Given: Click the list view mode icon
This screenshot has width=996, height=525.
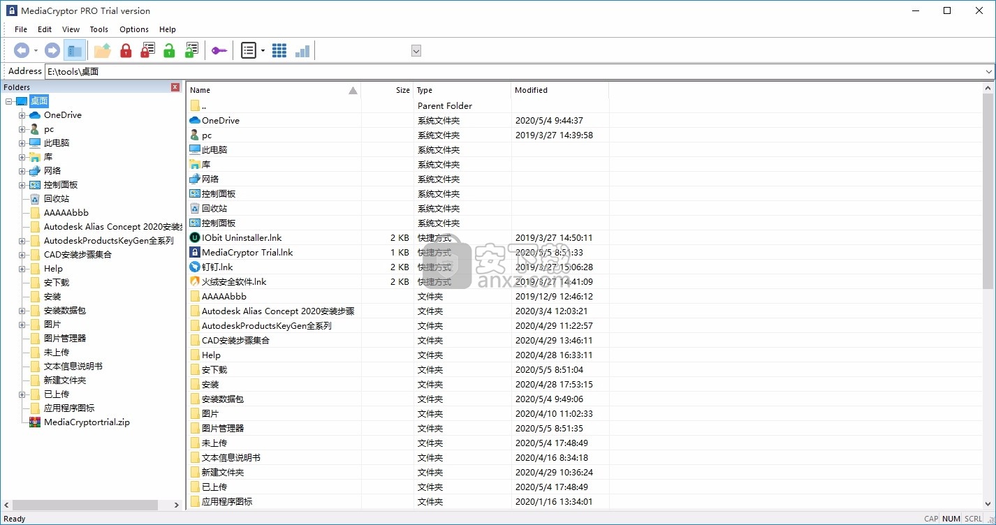Looking at the screenshot, I should point(249,50).
